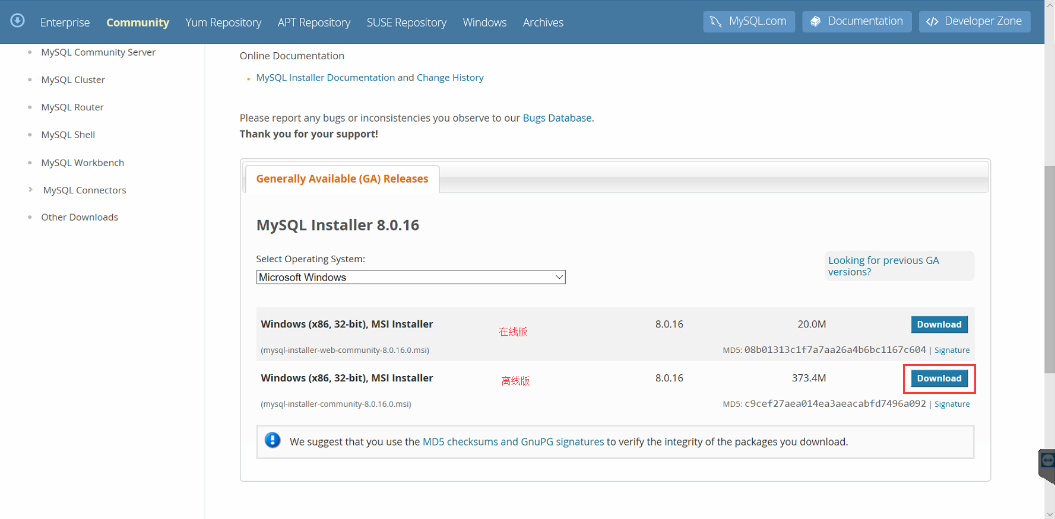Open the Enterprise menu item

tap(65, 22)
